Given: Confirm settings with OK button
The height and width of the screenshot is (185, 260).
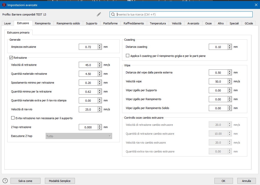Looking at the screenshot, I should [x=224, y=181].
